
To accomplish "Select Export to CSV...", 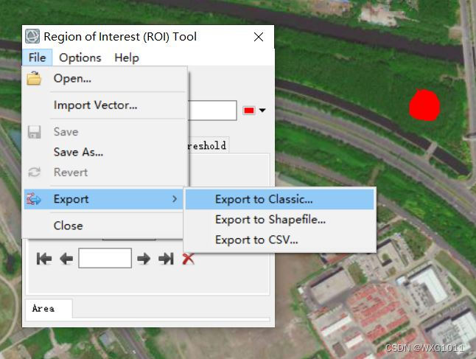I will tap(279, 240).
